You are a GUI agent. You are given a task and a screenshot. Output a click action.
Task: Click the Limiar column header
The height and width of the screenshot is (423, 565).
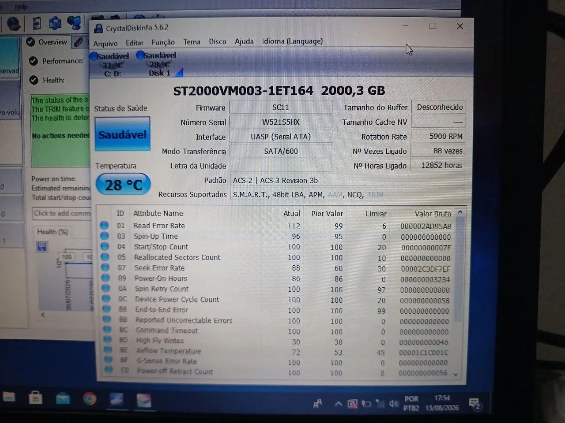point(376,214)
